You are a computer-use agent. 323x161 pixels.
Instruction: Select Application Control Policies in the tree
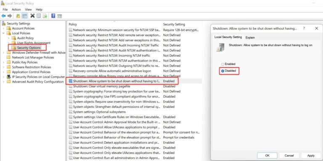click(x=31, y=72)
